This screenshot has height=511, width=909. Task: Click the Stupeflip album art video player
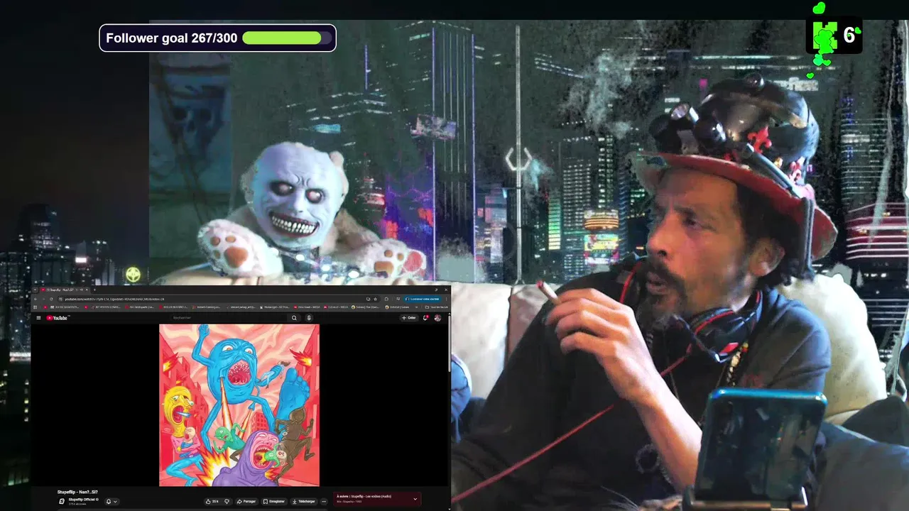(x=239, y=405)
